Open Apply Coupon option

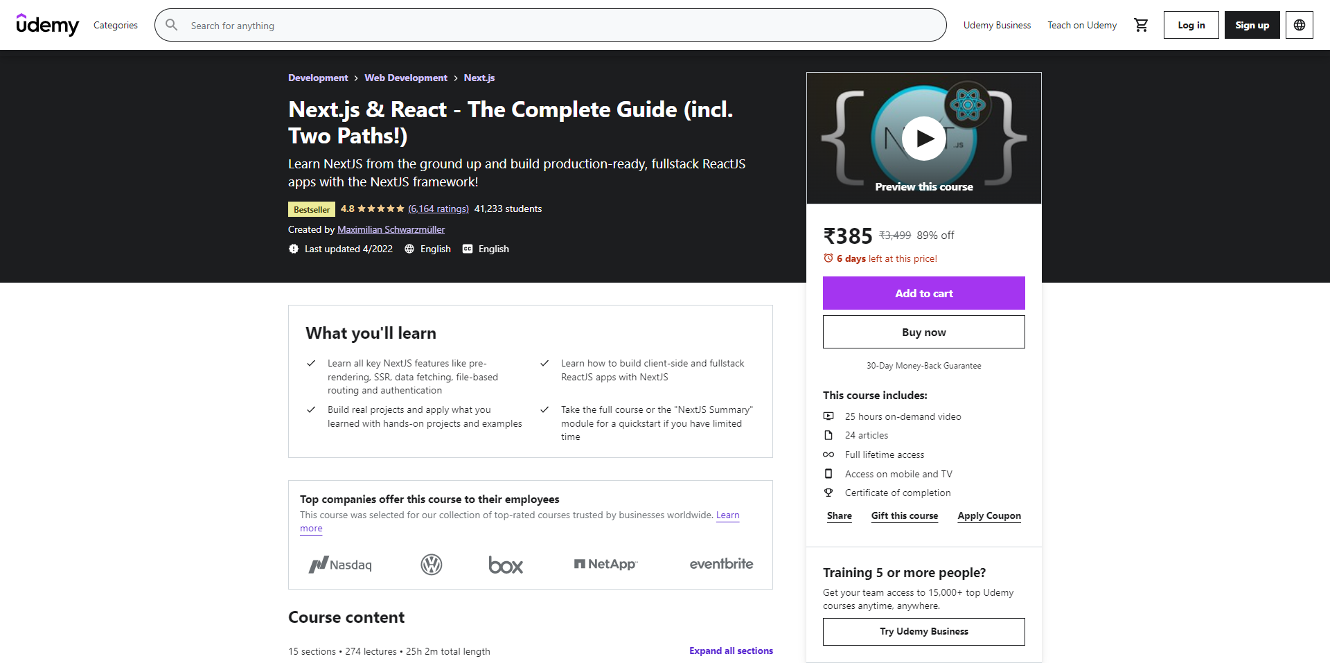(x=989, y=515)
